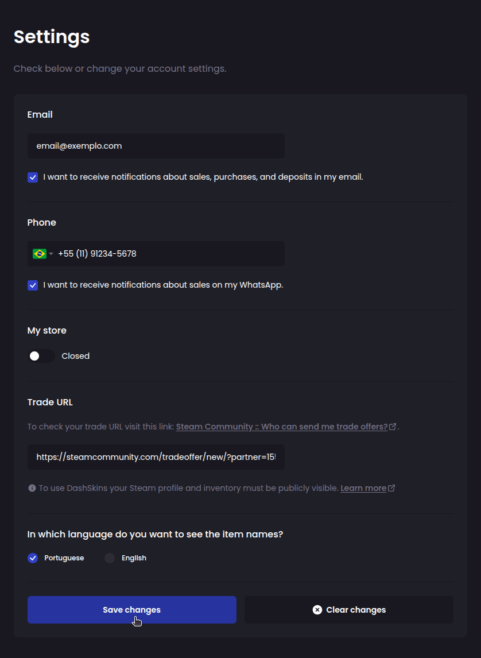Disable WhatsApp sales notifications

pyautogui.click(x=33, y=285)
